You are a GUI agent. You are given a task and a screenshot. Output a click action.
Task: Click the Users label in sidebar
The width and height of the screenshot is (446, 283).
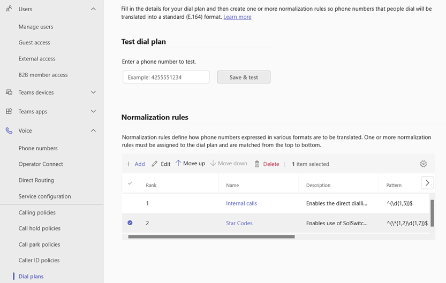25,9
